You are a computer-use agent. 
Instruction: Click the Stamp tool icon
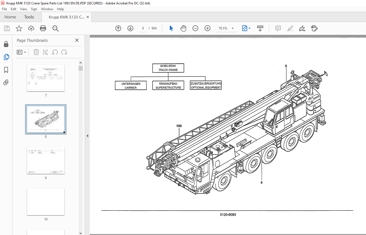314,28
